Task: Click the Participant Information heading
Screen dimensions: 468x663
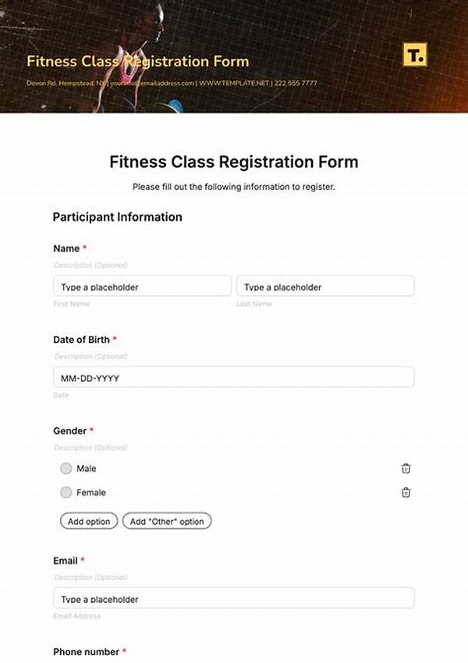Action: pyautogui.click(x=116, y=217)
